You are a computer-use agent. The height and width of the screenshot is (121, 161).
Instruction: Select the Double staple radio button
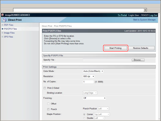84,118
